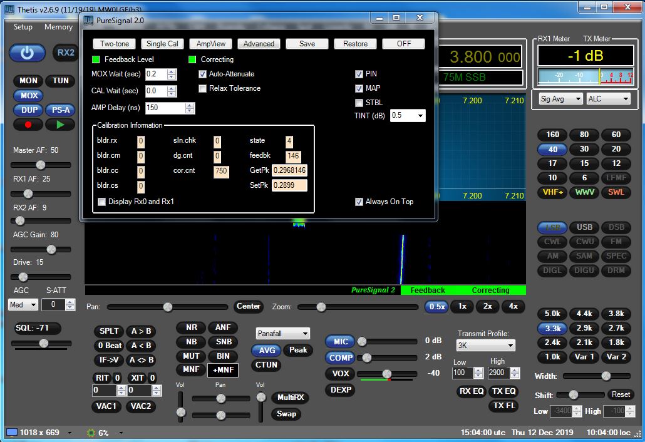
Task: Enable the Relax Tolerance checkbox
Action: point(202,88)
